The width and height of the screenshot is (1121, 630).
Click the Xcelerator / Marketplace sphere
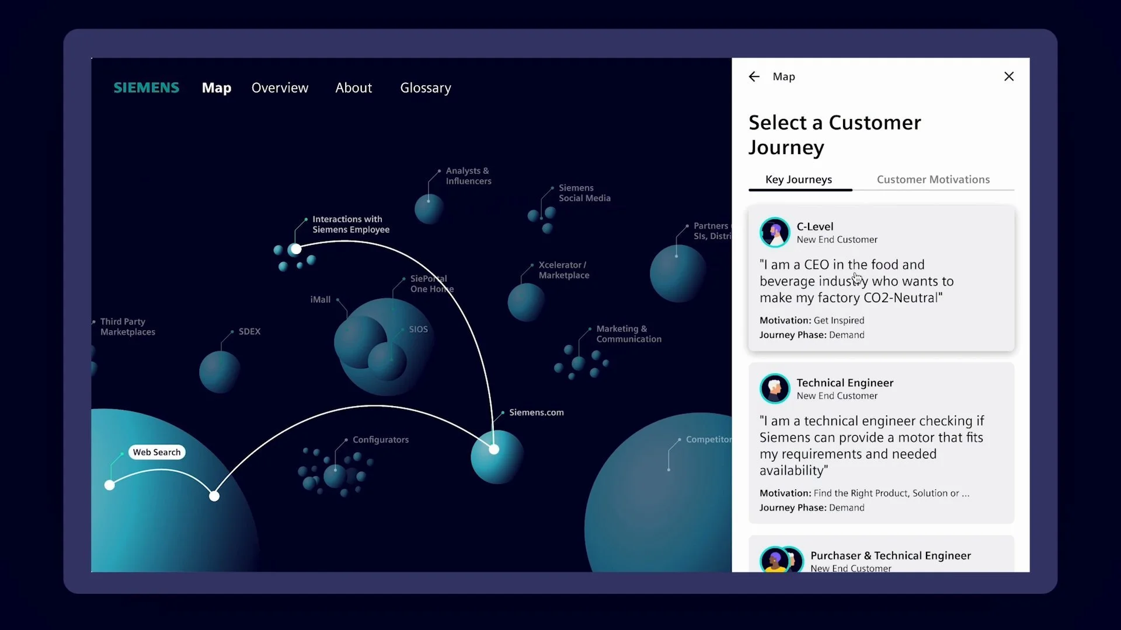(526, 302)
